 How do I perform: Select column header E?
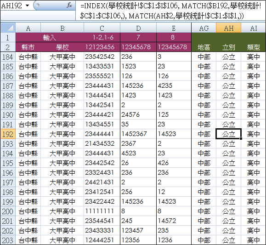tap(174, 28)
